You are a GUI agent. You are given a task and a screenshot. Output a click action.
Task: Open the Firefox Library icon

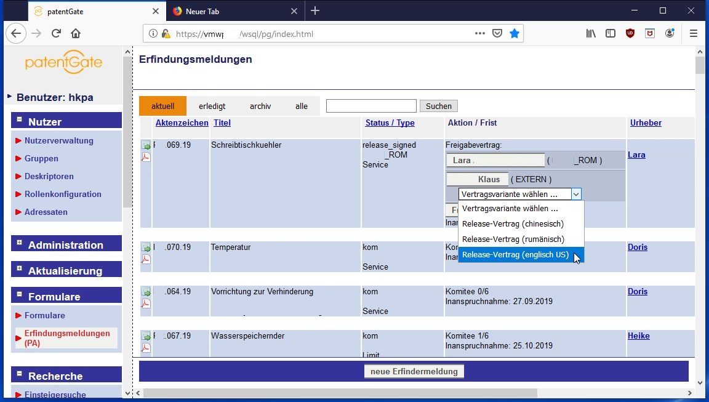click(591, 33)
